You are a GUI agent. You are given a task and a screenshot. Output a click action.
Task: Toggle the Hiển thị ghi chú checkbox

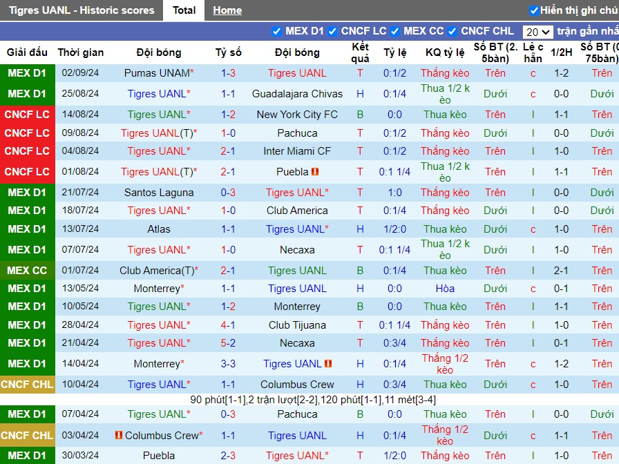click(534, 10)
